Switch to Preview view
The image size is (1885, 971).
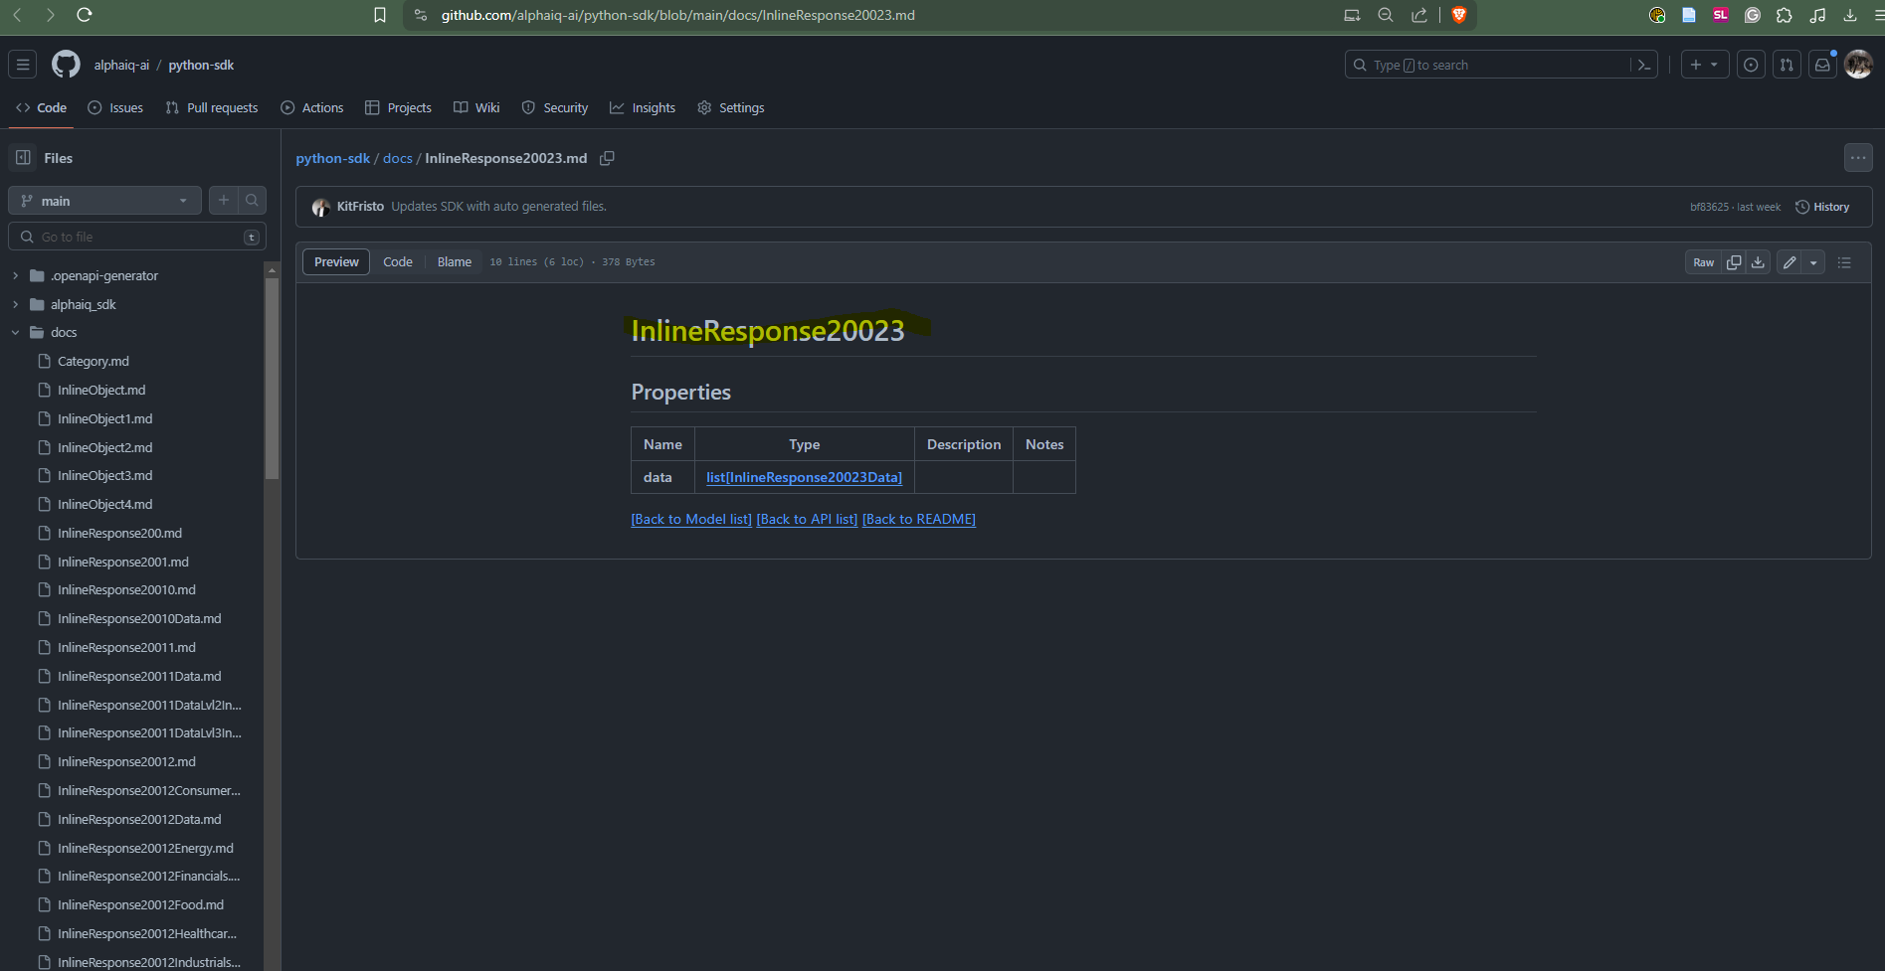point(336,262)
